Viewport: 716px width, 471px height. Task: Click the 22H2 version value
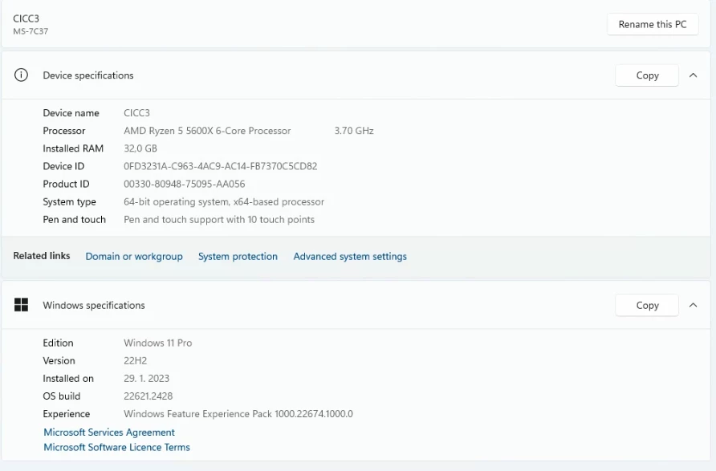pyautogui.click(x=135, y=360)
